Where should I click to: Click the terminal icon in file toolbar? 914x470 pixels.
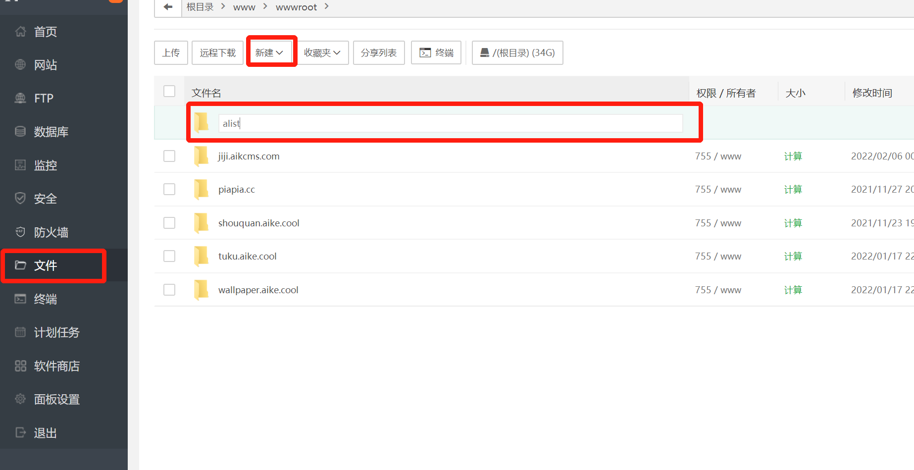[425, 52]
